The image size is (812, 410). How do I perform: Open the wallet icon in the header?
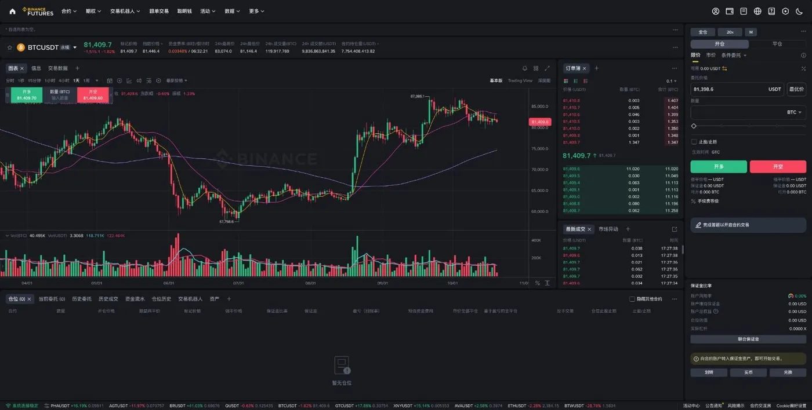(x=730, y=11)
